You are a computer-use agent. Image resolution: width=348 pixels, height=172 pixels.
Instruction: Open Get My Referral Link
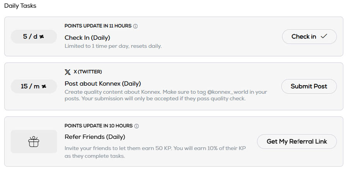click(297, 141)
